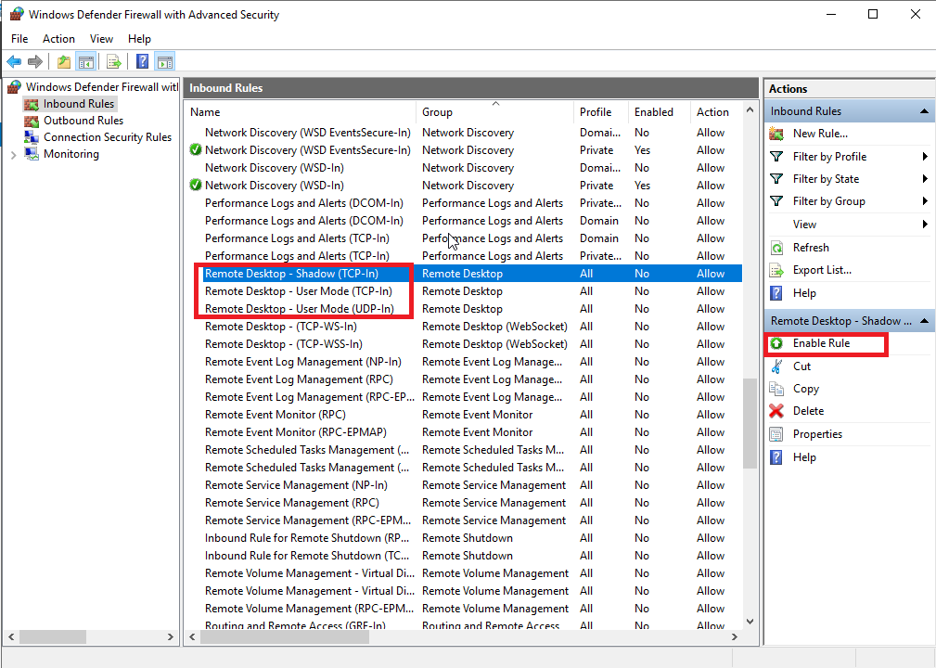Click the Monitoring tree icon
Image resolution: width=936 pixels, height=668 pixels.
pyautogui.click(x=31, y=153)
